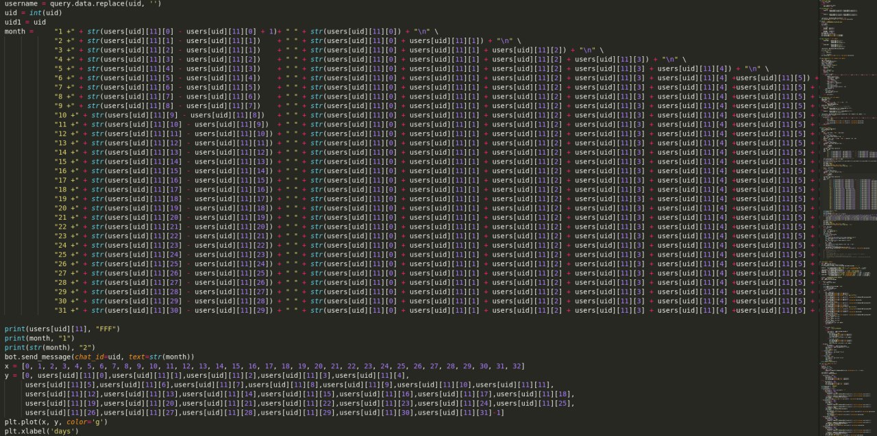The image size is (877, 436).
Task: Click the "month =" variable assignment
Action: point(19,31)
